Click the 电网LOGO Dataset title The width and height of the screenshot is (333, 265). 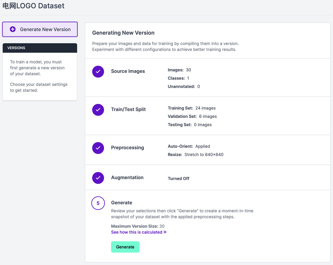tap(33, 6)
